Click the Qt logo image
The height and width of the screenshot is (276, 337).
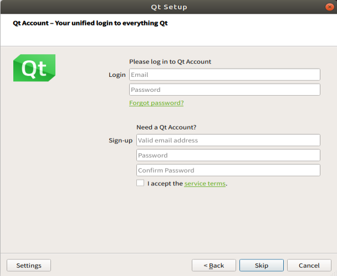click(34, 68)
